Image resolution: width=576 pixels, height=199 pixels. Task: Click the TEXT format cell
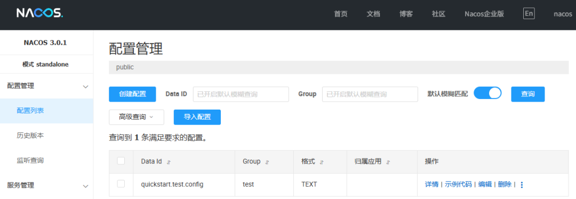(309, 184)
